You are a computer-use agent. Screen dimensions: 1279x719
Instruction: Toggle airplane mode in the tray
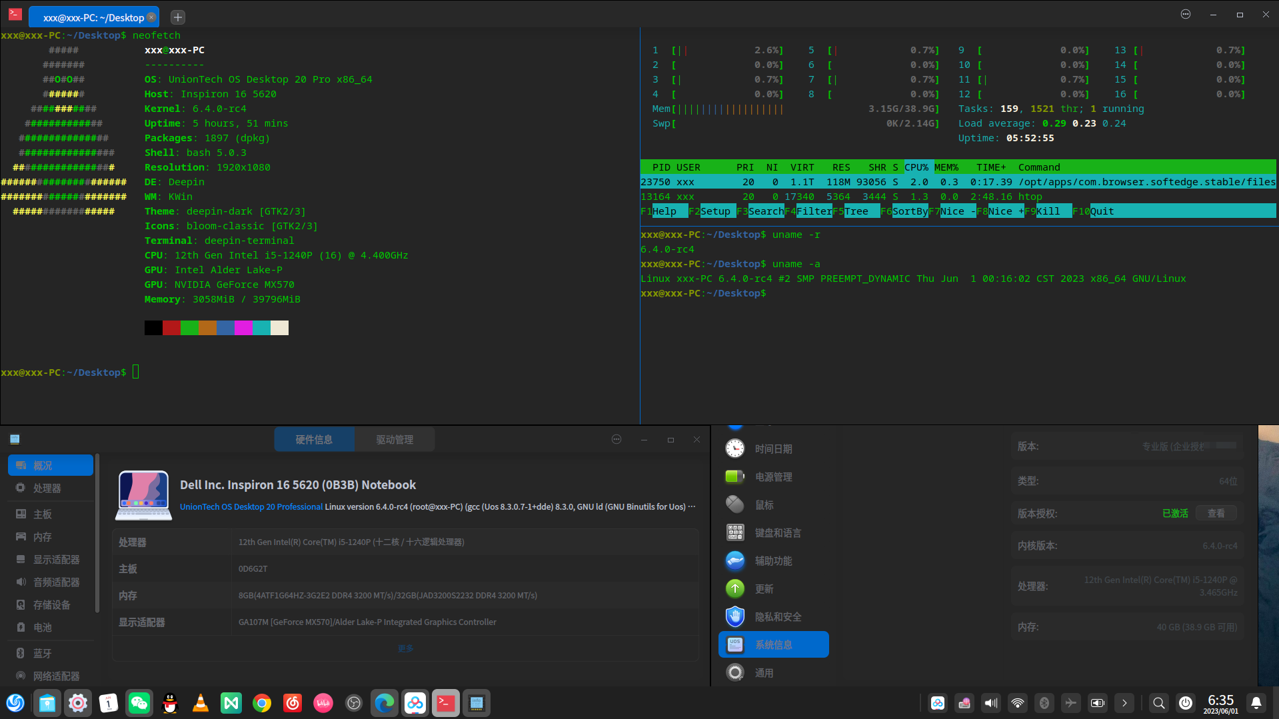click(1071, 703)
